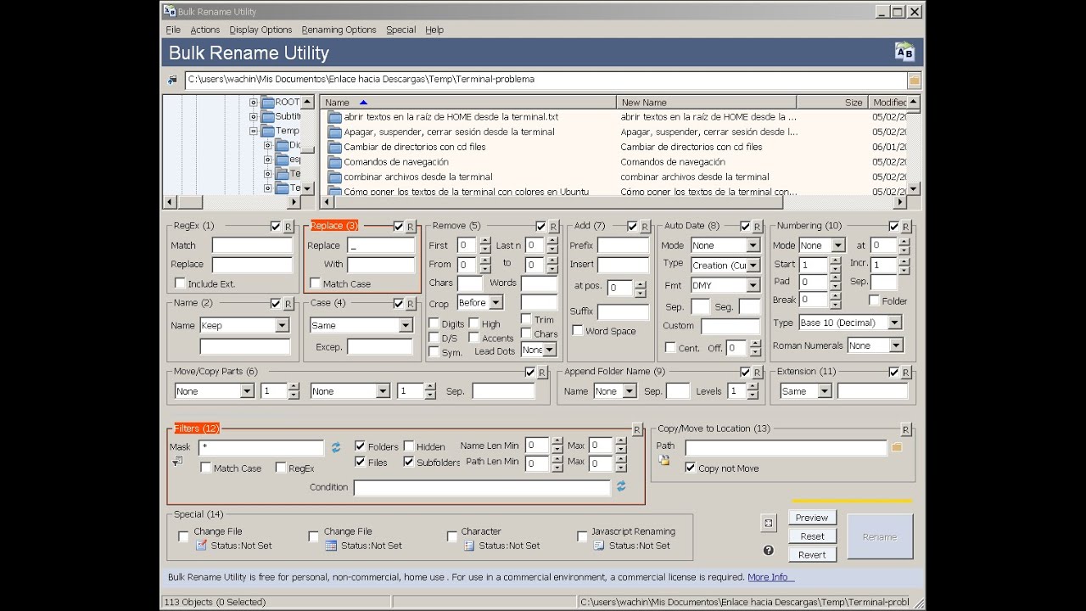Click the help question mark icon
This screenshot has height=611, width=1086.
[x=769, y=551]
